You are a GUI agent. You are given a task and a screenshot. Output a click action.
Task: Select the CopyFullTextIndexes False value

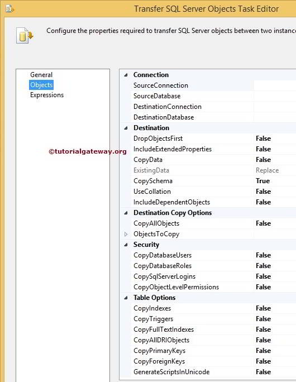pyautogui.click(x=264, y=330)
